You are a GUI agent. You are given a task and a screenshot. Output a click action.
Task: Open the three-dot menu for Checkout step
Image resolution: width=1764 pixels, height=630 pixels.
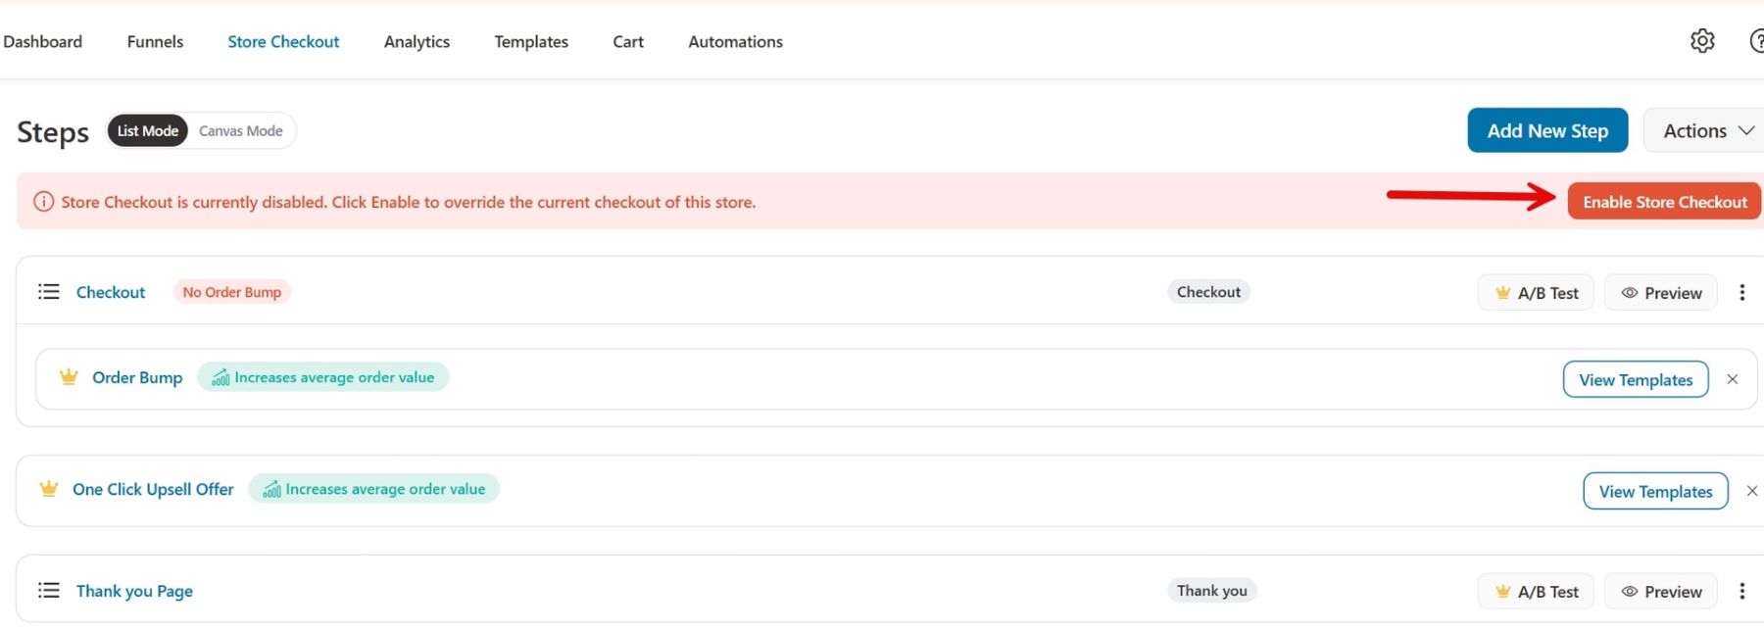pyautogui.click(x=1741, y=293)
